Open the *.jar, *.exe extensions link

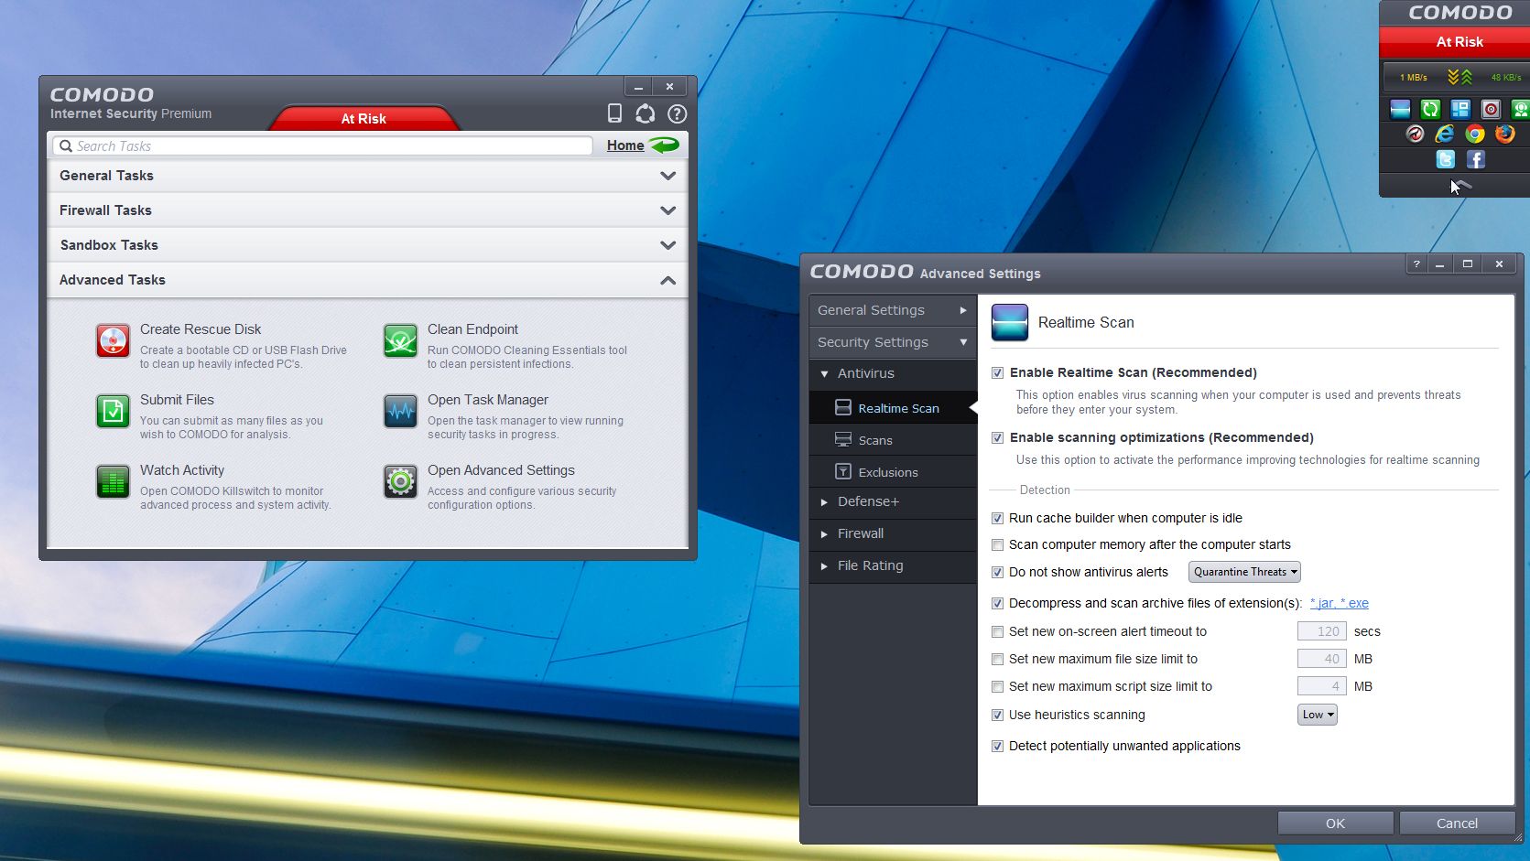(x=1339, y=604)
